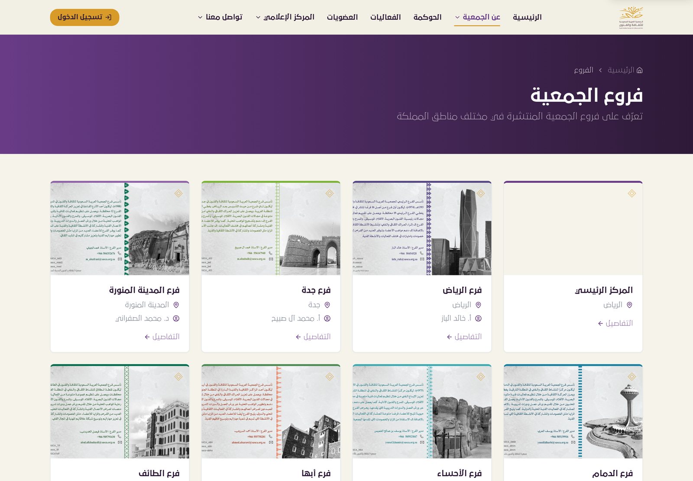Click the person icon beside أ. محمد آل صبيح
The width and height of the screenshot is (693, 481).
(327, 318)
